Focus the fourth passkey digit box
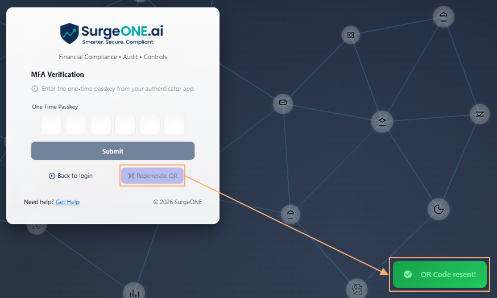Screen dimensions: 497x298 point(125,125)
